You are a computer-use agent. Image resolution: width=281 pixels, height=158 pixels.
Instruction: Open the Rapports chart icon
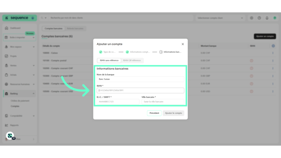tap(7, 125)
